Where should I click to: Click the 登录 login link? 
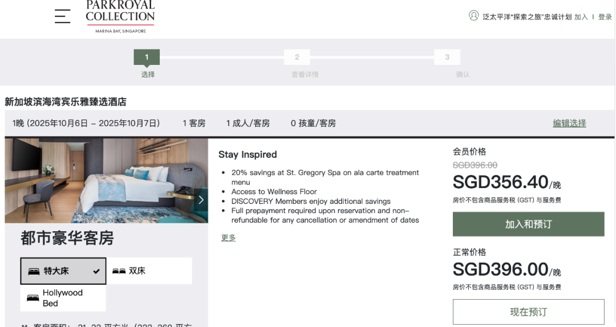(605, 17)
